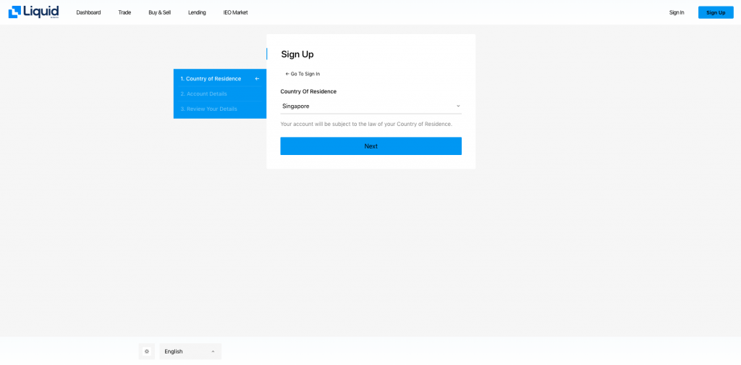Select step 1 Country of Residence

211,79
